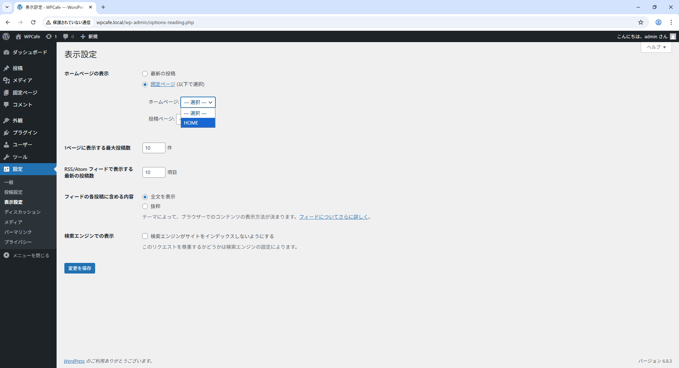This screenshot has height=368, width=679.
Task: Click the WordPress logo in admin bar
Action: pyautogui.click(x=6, y=36)
